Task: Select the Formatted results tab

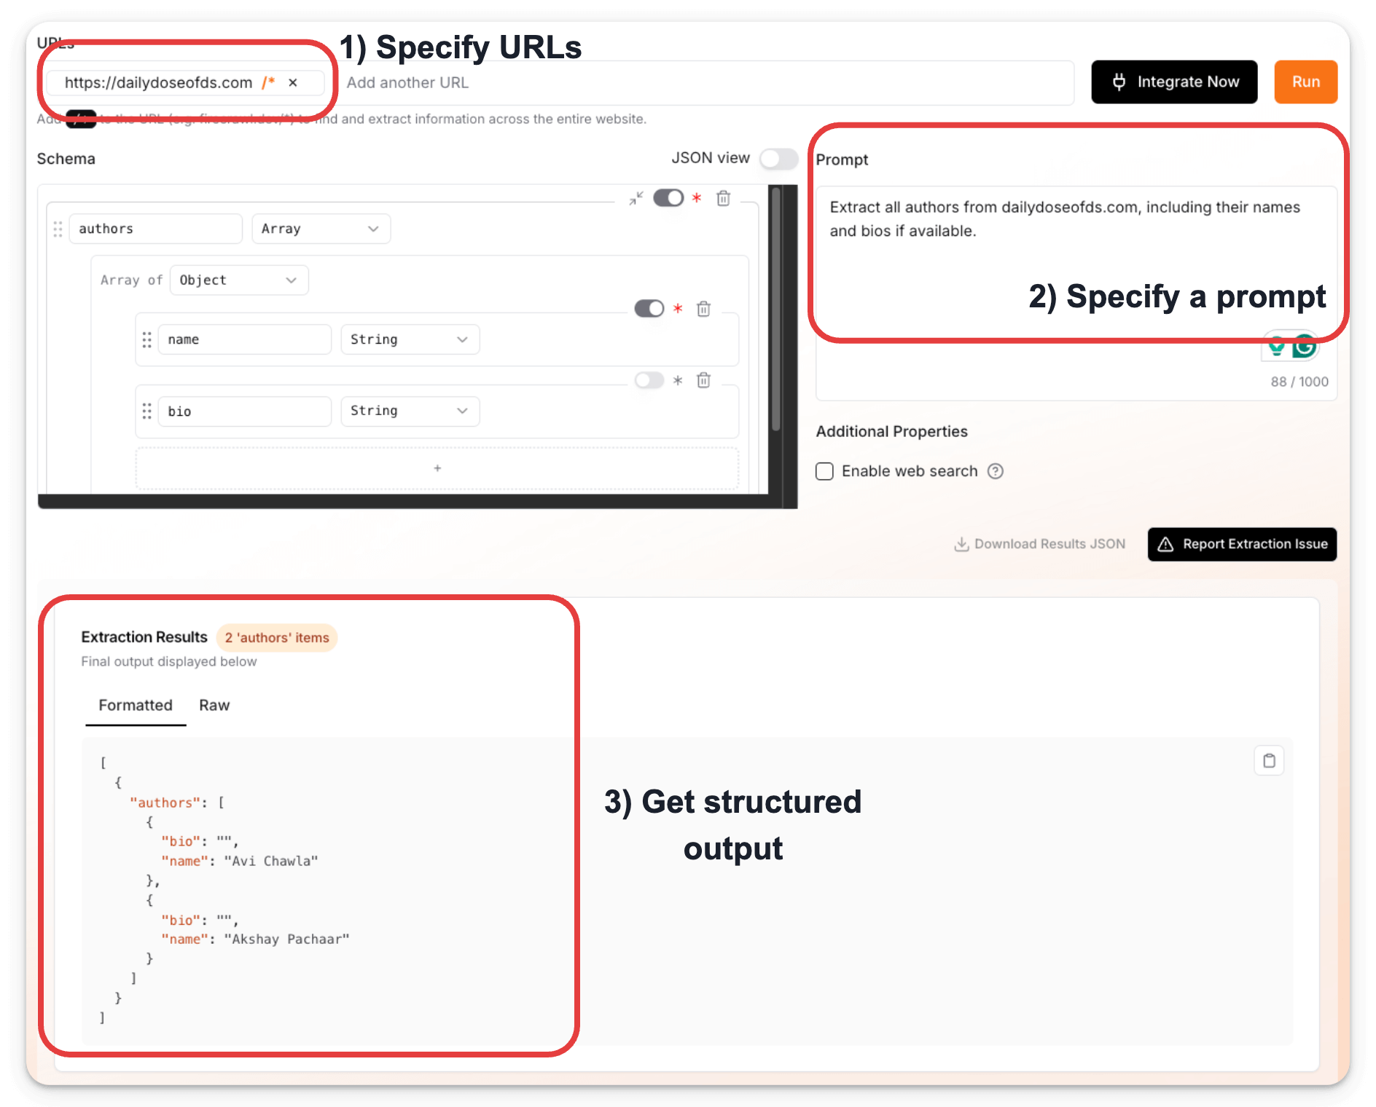Action: tap(135, 705)
